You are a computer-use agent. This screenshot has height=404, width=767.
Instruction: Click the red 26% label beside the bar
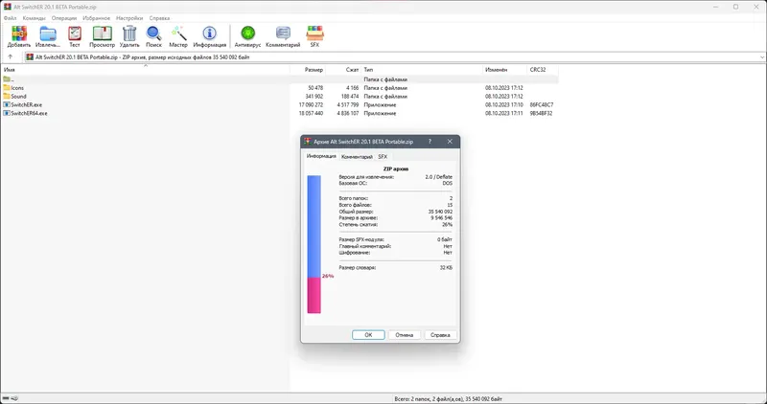328,276
